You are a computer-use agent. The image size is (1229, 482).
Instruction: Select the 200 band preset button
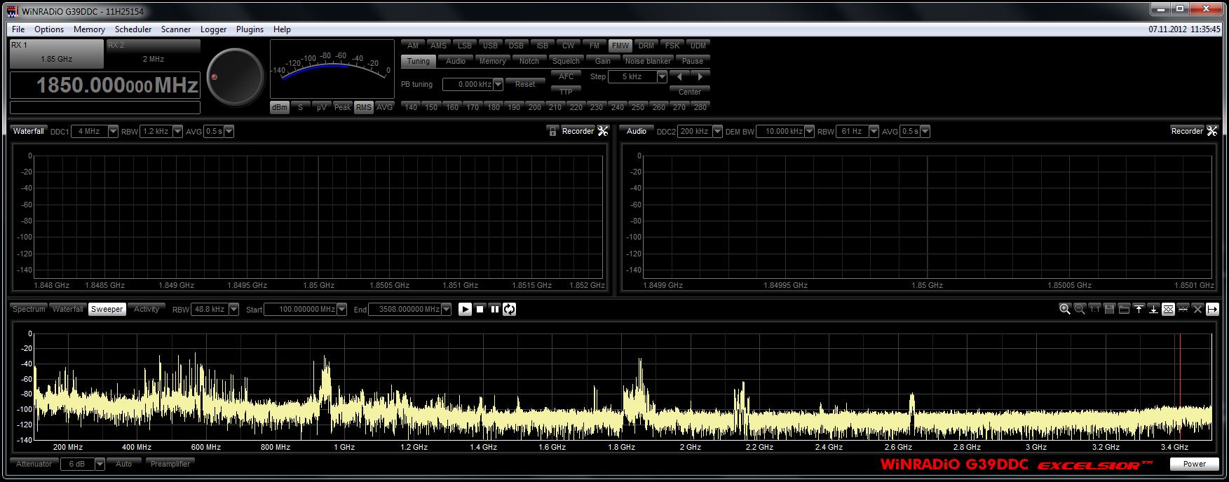[x=535, y=107]
